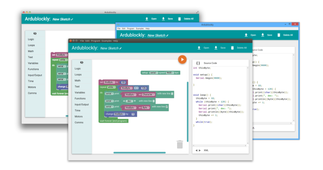The width and height of the screenshot is (323, 170).
Task: Click Delete All trash icon in back-left window
Action: pos(179,19)
